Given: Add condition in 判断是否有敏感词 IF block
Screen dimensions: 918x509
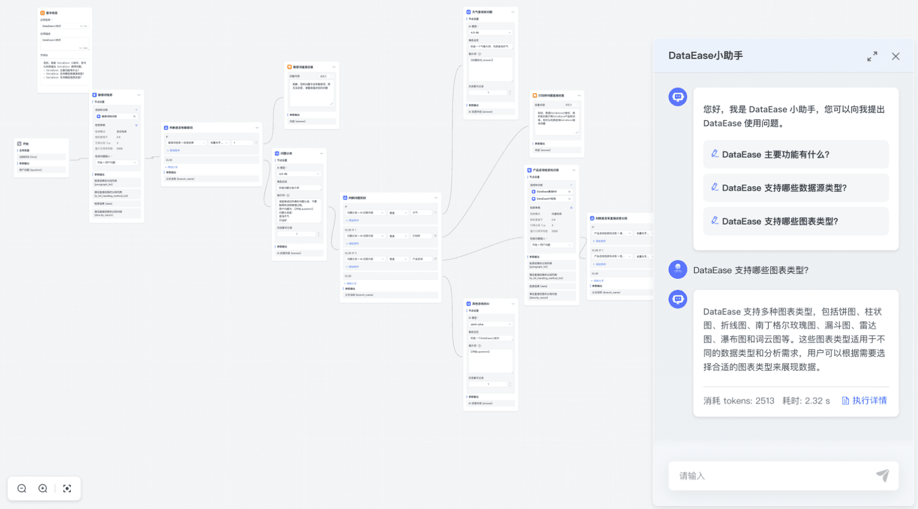Looking at the screenshot, I should click(174, 151).
